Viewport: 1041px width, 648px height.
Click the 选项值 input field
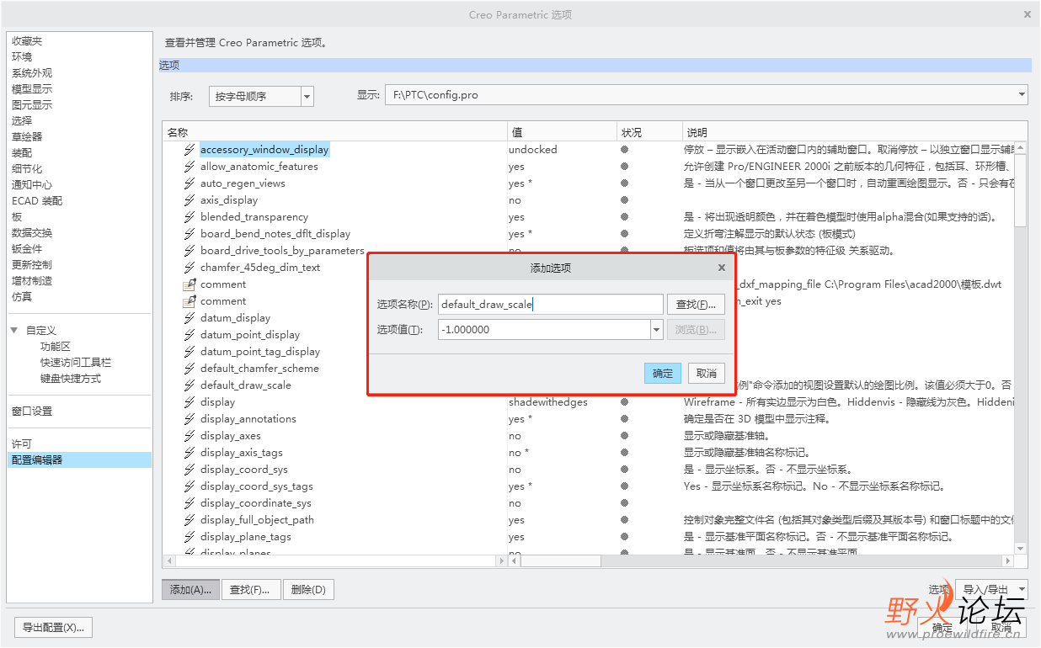544,330
